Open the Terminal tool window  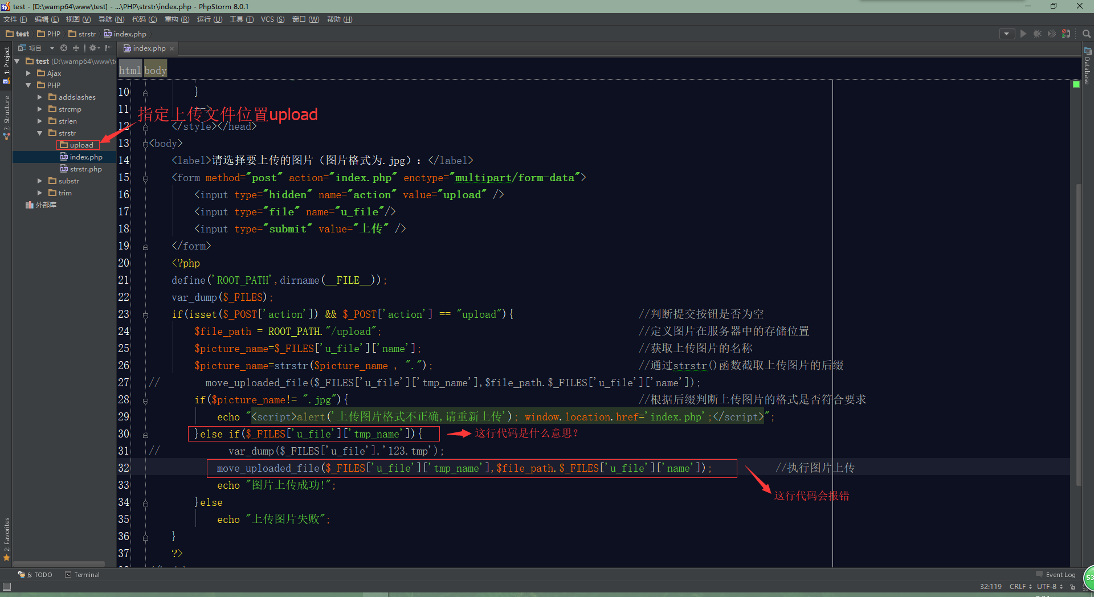(x=83, y=575)
